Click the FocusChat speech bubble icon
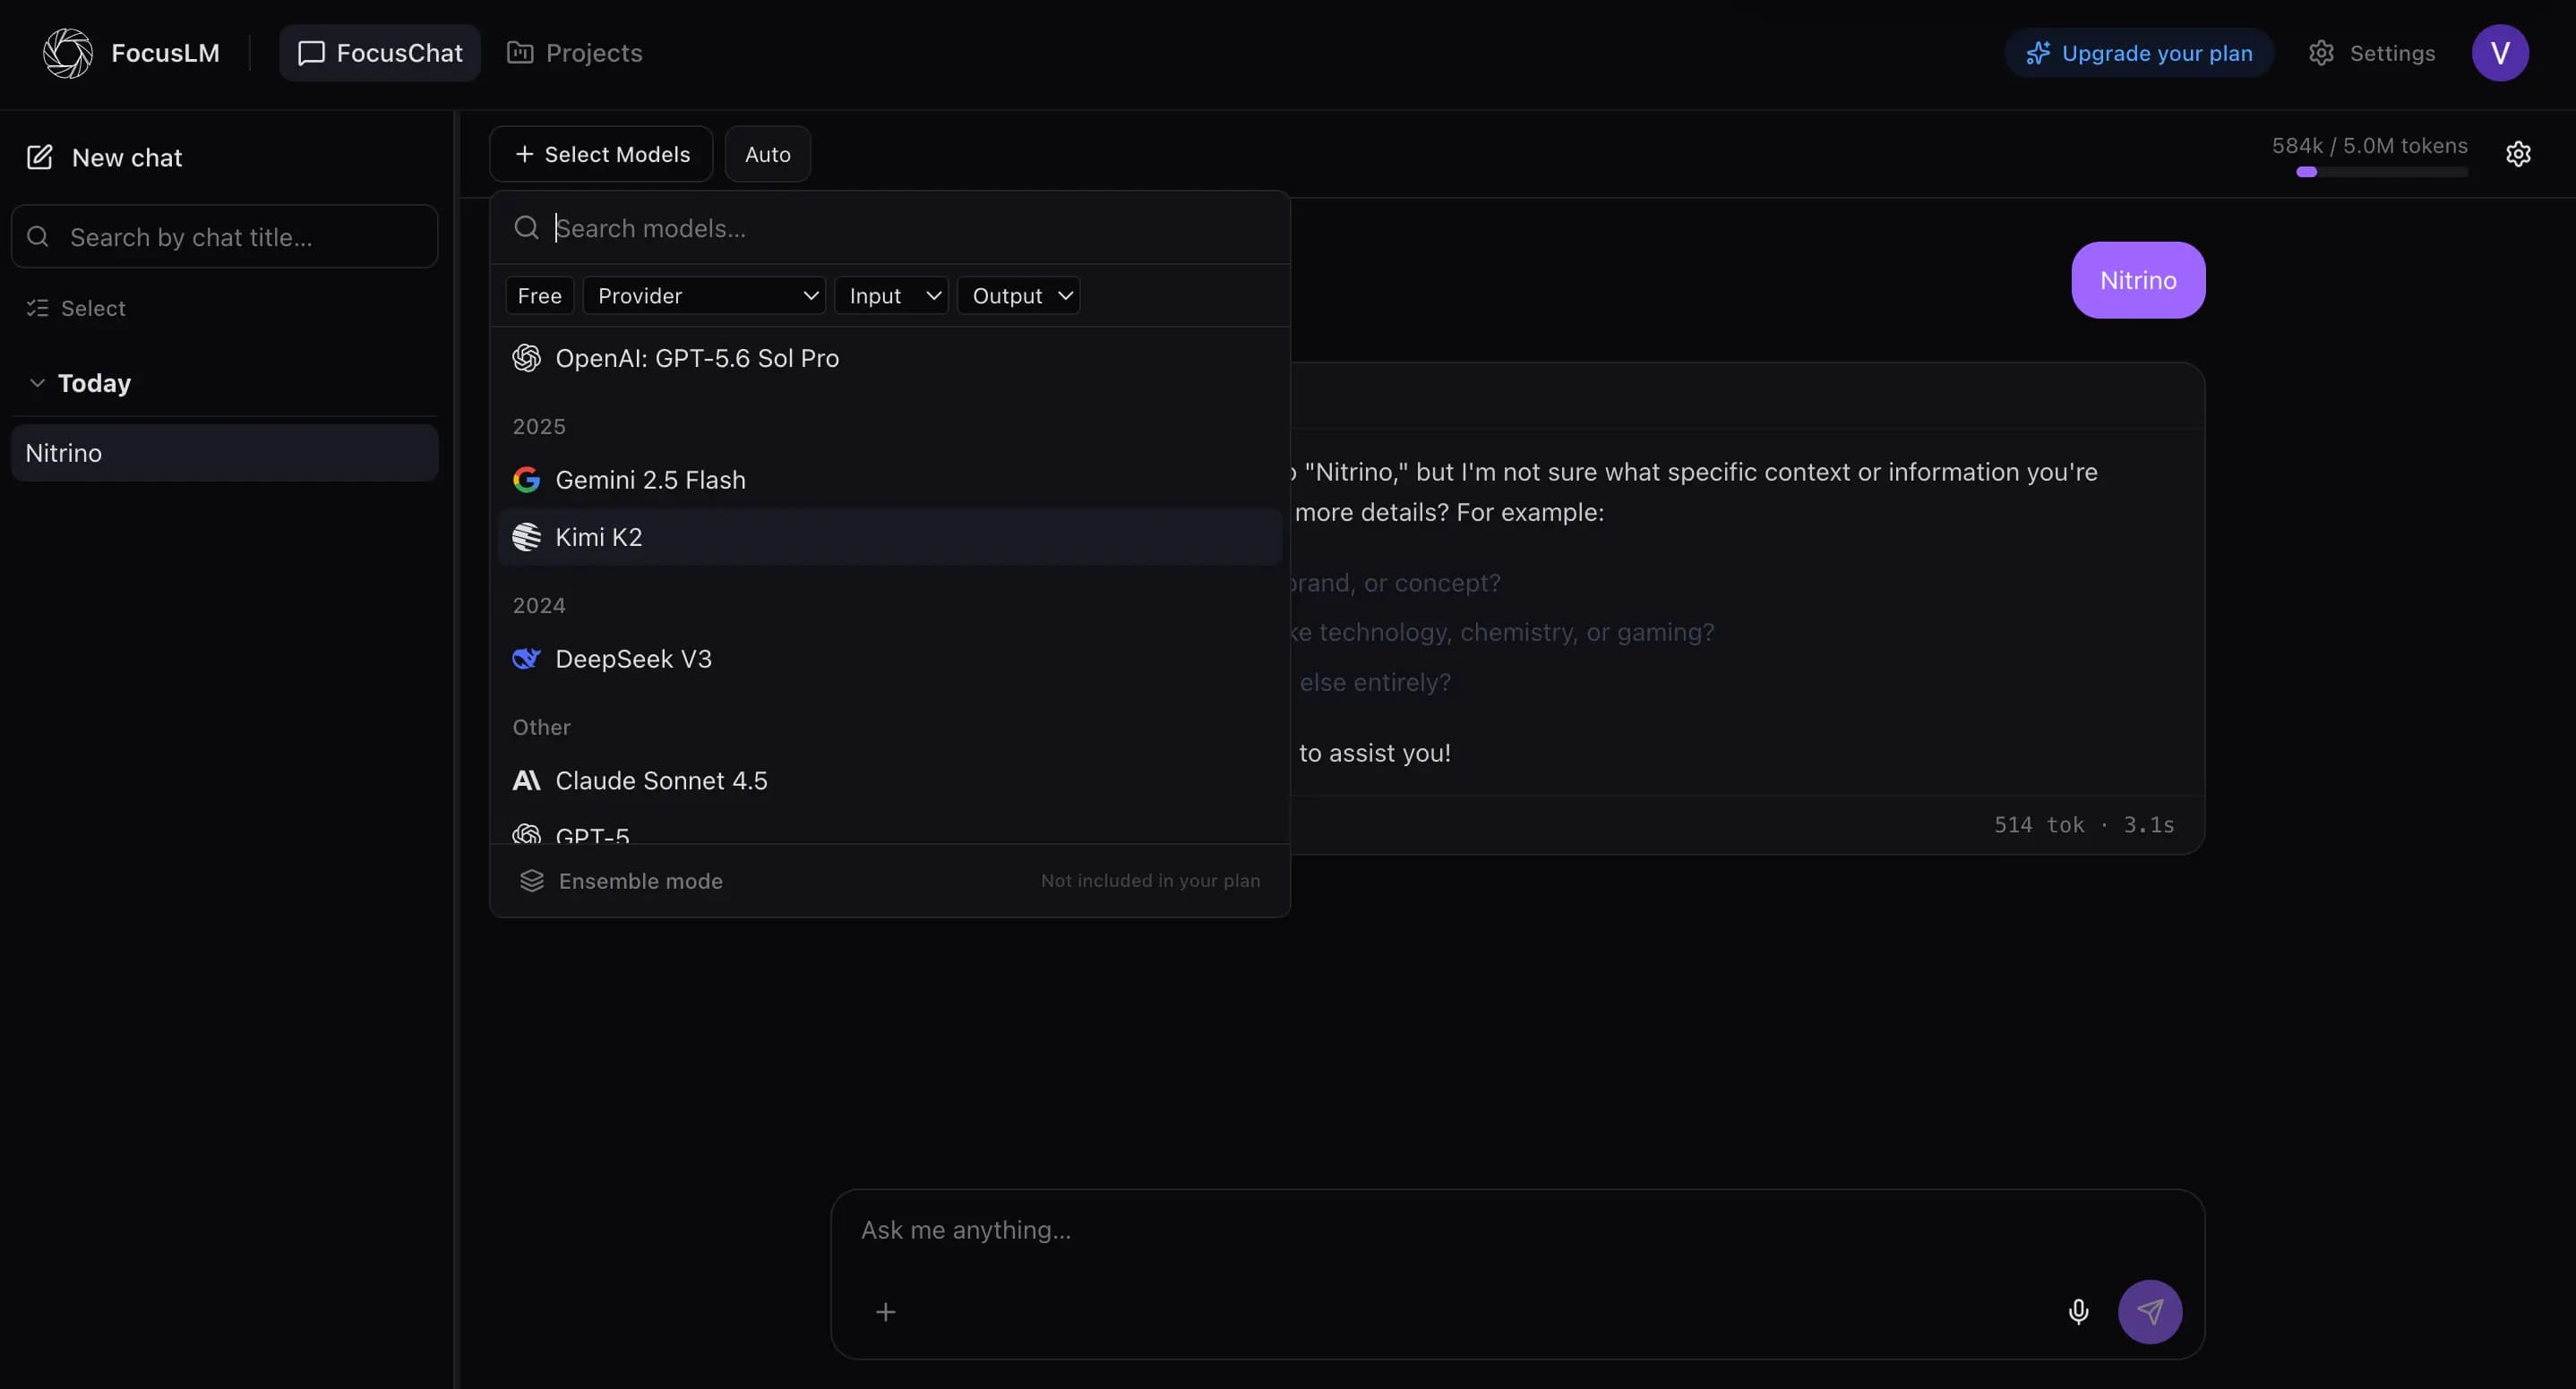Screen dimensions: 2576x1389 pyautogui.click(x=311, y=53)
